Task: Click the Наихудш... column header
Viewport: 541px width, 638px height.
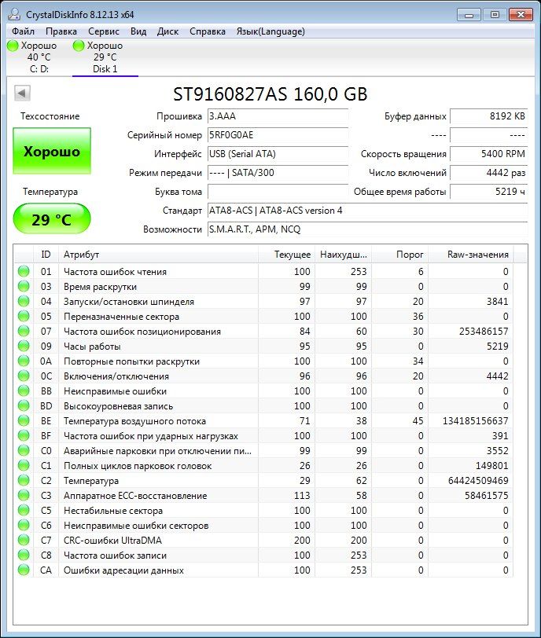Action: click(x=343, y=255)
